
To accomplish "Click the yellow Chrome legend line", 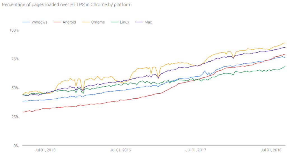I will [x=86, y=22].
